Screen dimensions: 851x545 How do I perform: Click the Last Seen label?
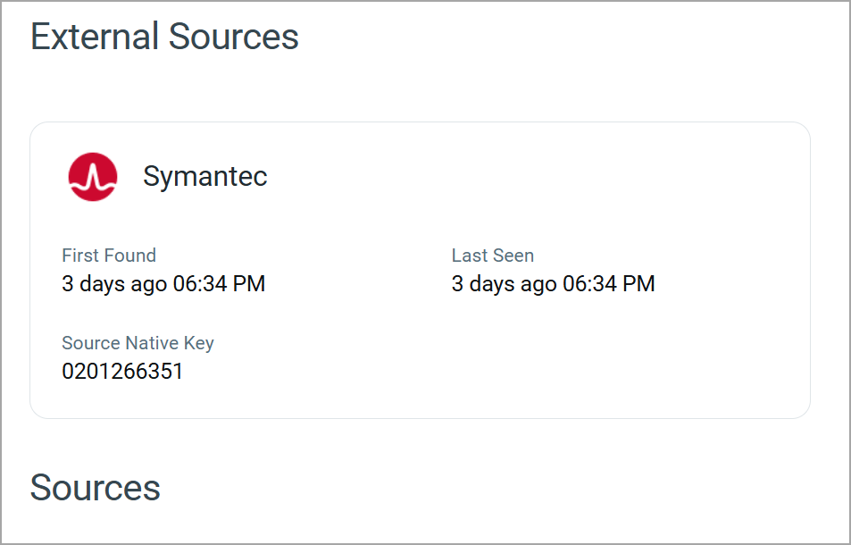(x=492, y=256)
